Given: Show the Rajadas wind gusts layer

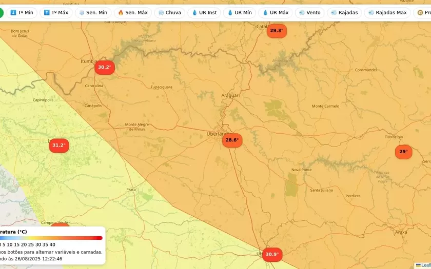Looking at the screenshot, I should [344, 12].
